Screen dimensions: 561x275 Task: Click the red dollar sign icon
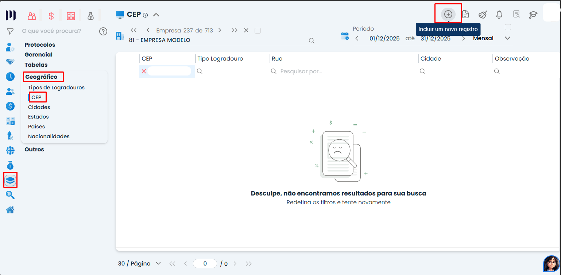click(51, 16)
